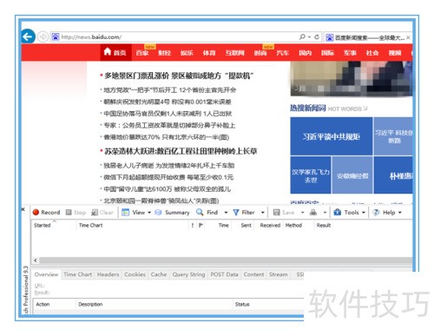
Task: Open the news link mentioning 0.001毫米误差
Action: click(x=168, y=102)
